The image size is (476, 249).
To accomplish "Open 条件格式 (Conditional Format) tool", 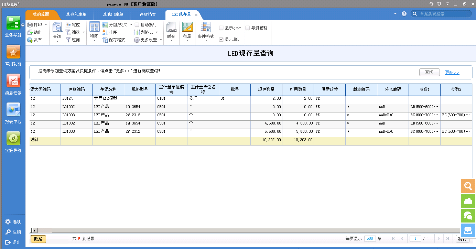I will tap(205, 29).
